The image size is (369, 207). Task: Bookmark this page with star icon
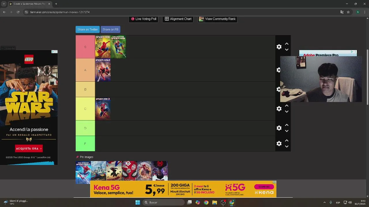coord(348,12)
